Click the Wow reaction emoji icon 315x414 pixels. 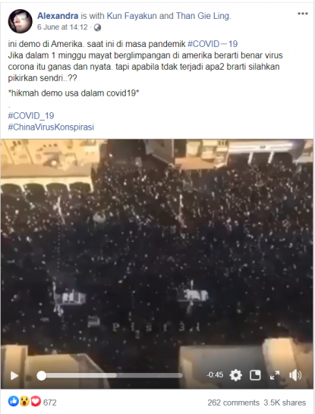click(x=24, y=401)
